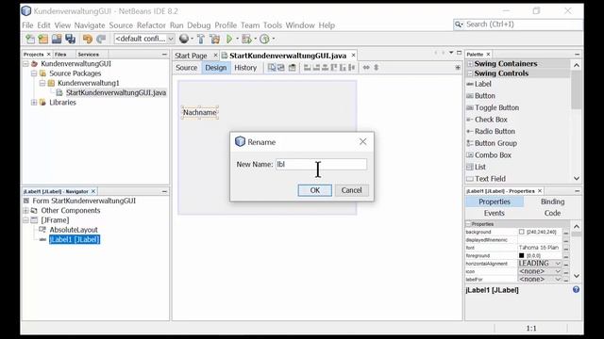Screen dimensions: 604x339
Task: Click the globe browser icon in toolbar
Action: coord(184,39)
